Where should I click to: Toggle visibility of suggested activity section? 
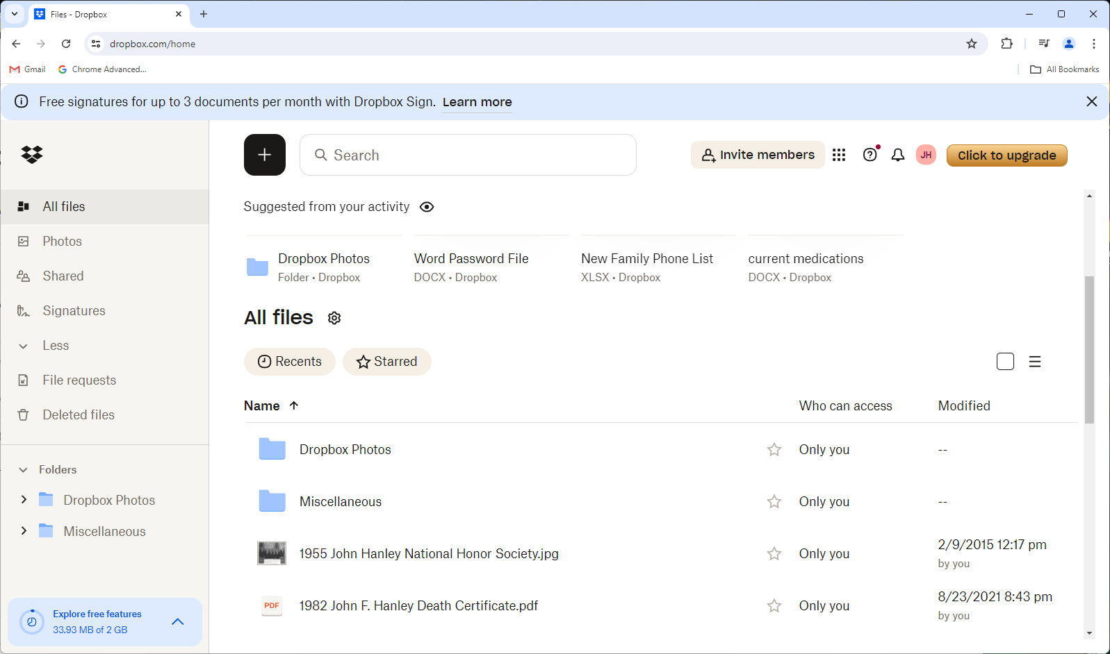(x=427, y=207)
